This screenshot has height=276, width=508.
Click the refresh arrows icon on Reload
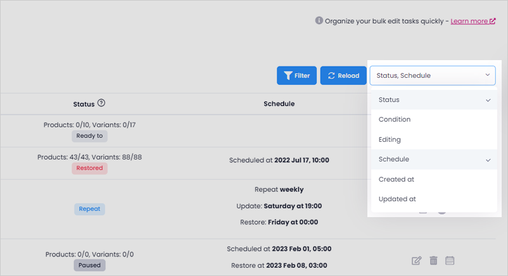(x=331, y=75)
